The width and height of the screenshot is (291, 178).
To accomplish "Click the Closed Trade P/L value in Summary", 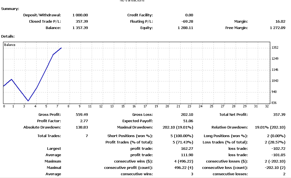I will [x=82, y=22].
